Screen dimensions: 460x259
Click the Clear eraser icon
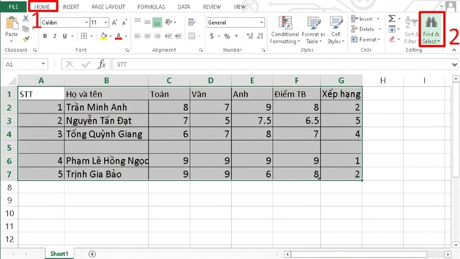pyautogui.click(x=392, y=39)
